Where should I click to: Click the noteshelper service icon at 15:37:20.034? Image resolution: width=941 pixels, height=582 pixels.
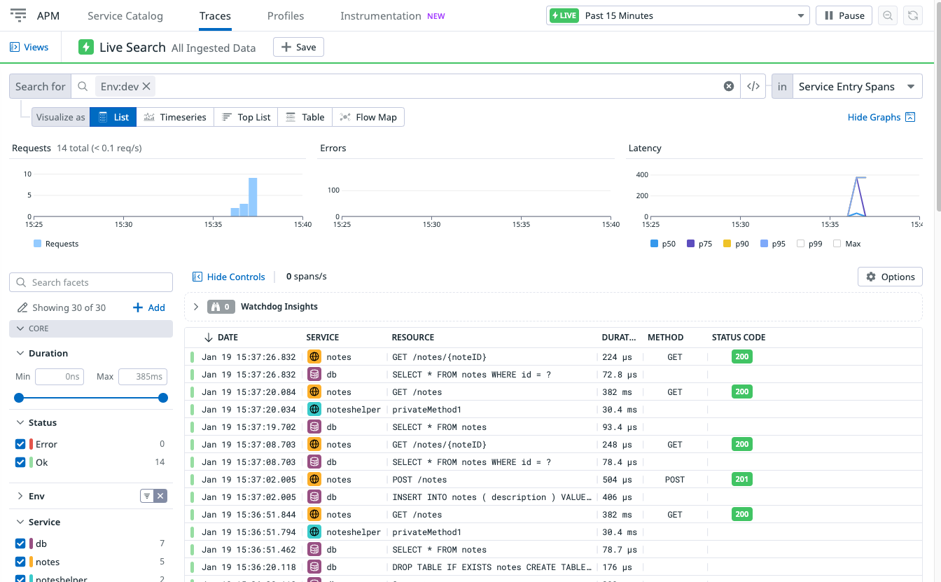pyautogui.click(x=314, y=409)
